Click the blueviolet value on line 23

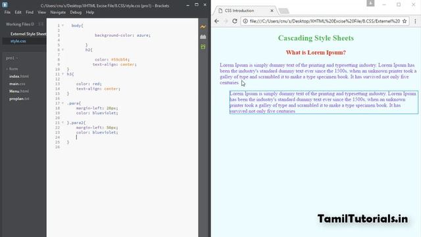tap(104, 132)
